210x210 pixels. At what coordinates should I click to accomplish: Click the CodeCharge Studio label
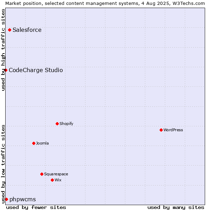36,70
